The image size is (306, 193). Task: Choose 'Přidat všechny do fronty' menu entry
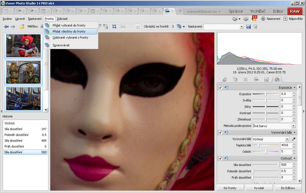69,31
